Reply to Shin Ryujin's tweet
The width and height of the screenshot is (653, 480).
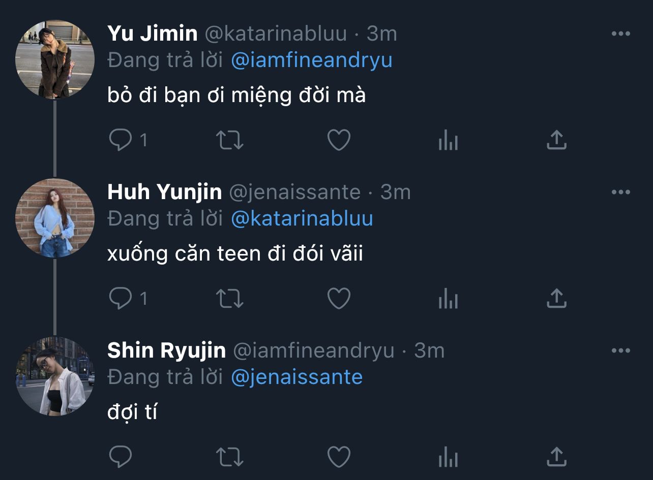pos(121,457)
